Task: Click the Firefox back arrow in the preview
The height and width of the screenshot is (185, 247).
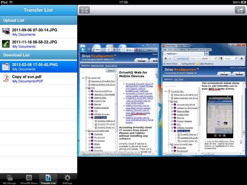Action: 166,58
